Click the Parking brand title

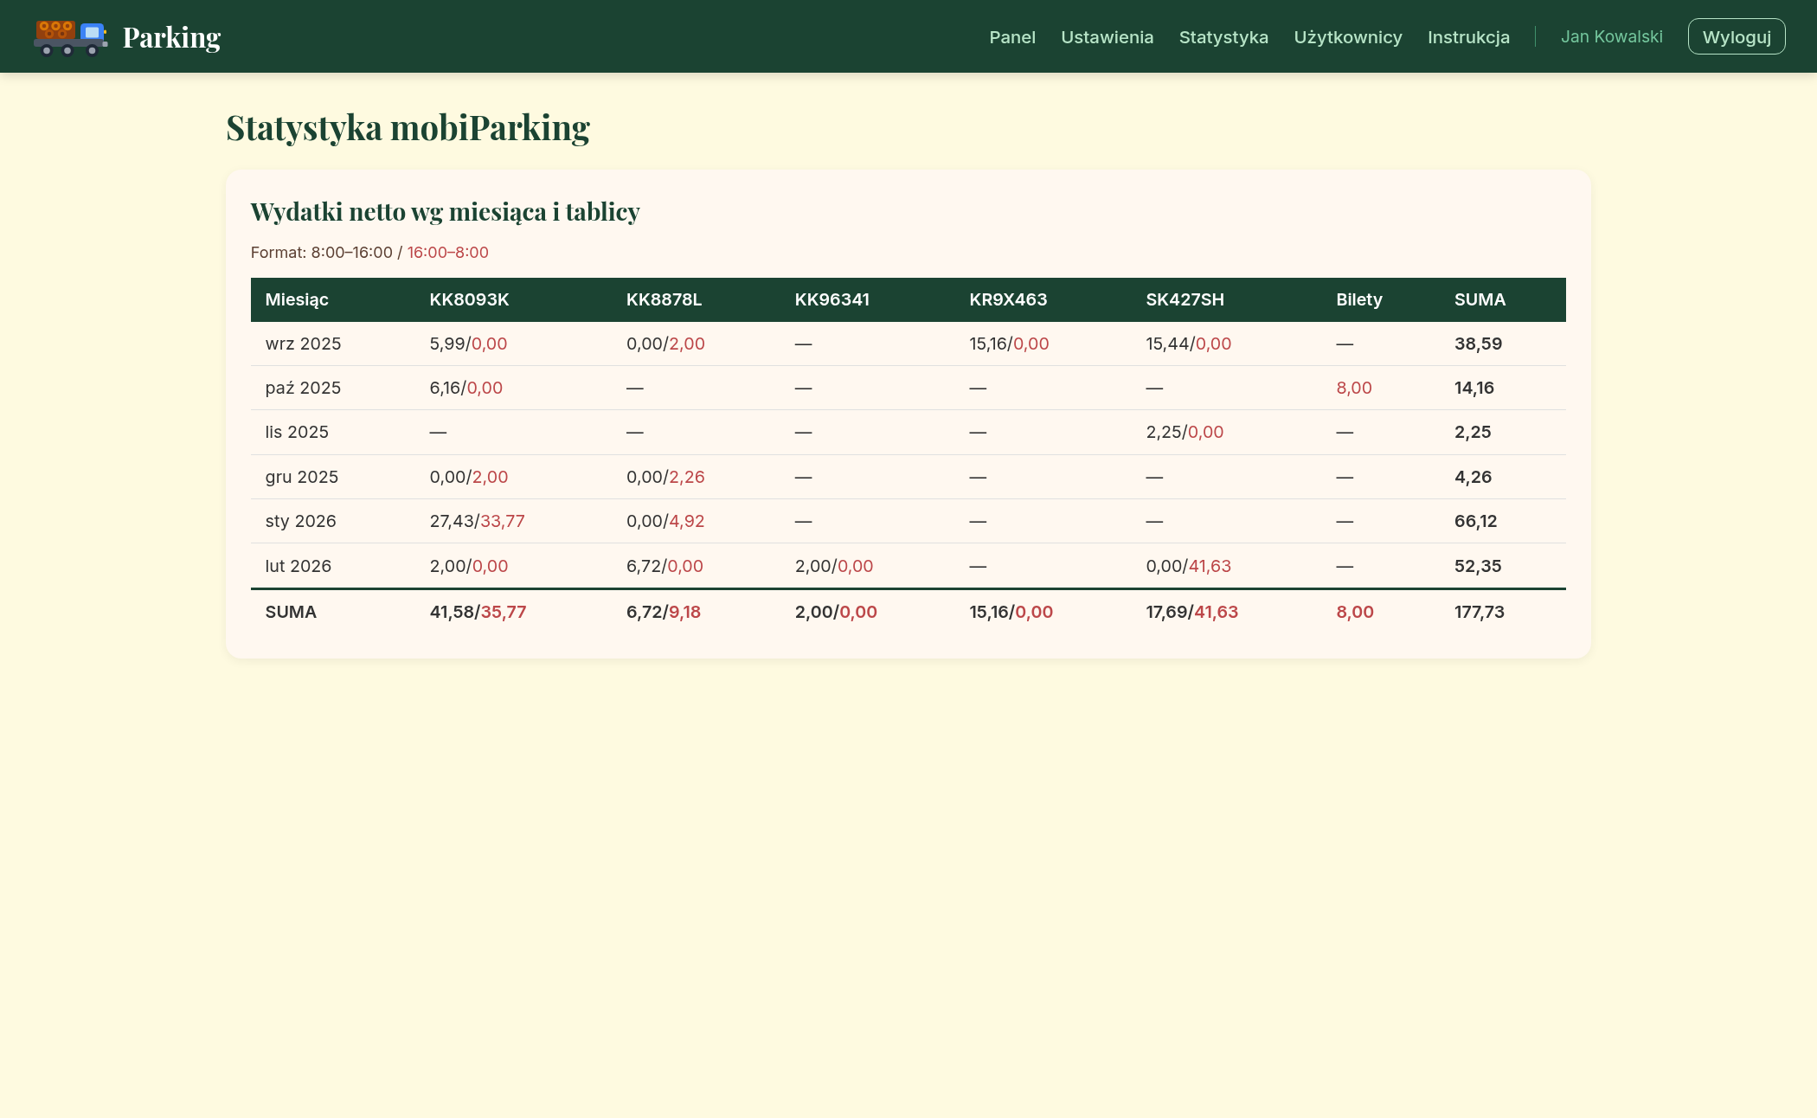coord(171,37)
